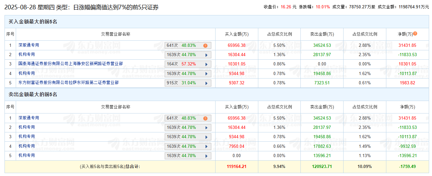Click the 买入金额最大的前5名 section header
Viewport: 432px width, 176px height.
pos(33,22)
